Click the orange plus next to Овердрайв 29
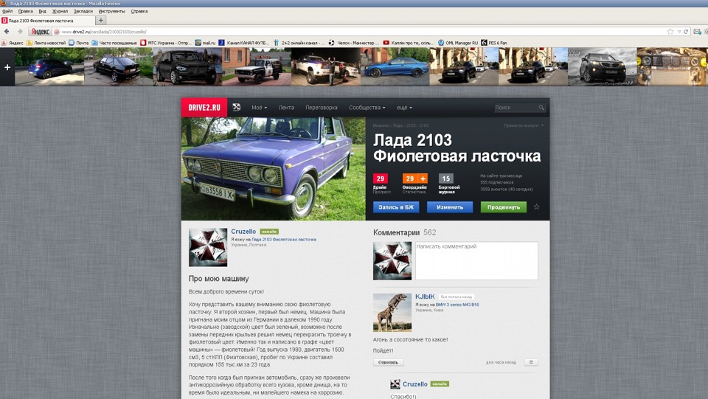Screen dimensions: 708x399 point(423,178)
